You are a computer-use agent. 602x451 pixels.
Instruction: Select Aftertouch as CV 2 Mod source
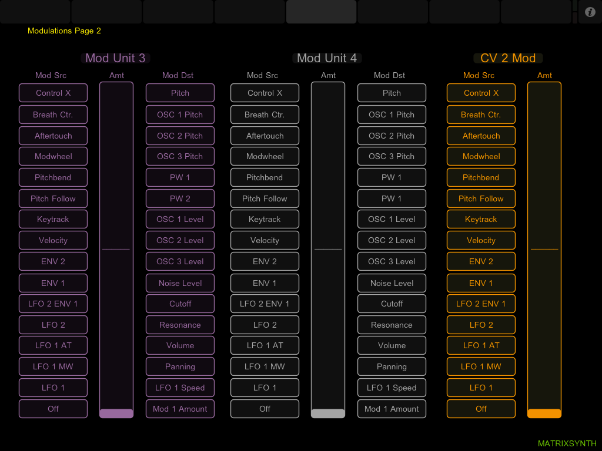[x=481, y=136]
